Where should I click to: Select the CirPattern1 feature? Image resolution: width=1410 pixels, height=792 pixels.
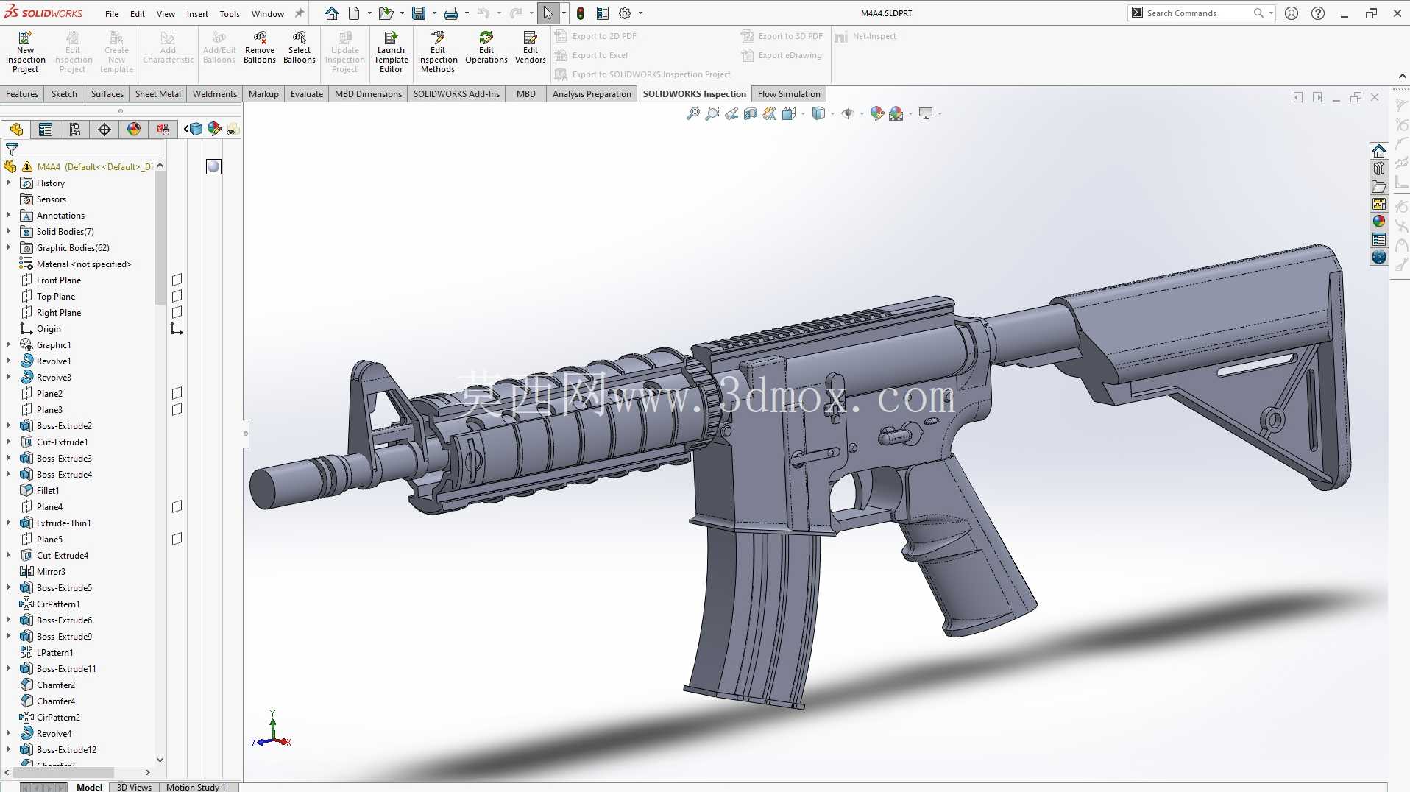[50, 604]
